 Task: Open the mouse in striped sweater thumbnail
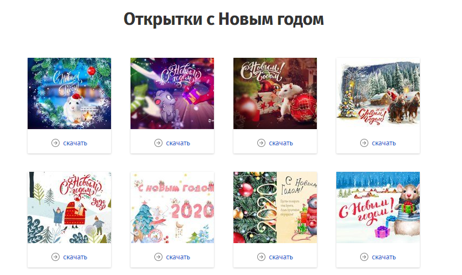(378, 207)
